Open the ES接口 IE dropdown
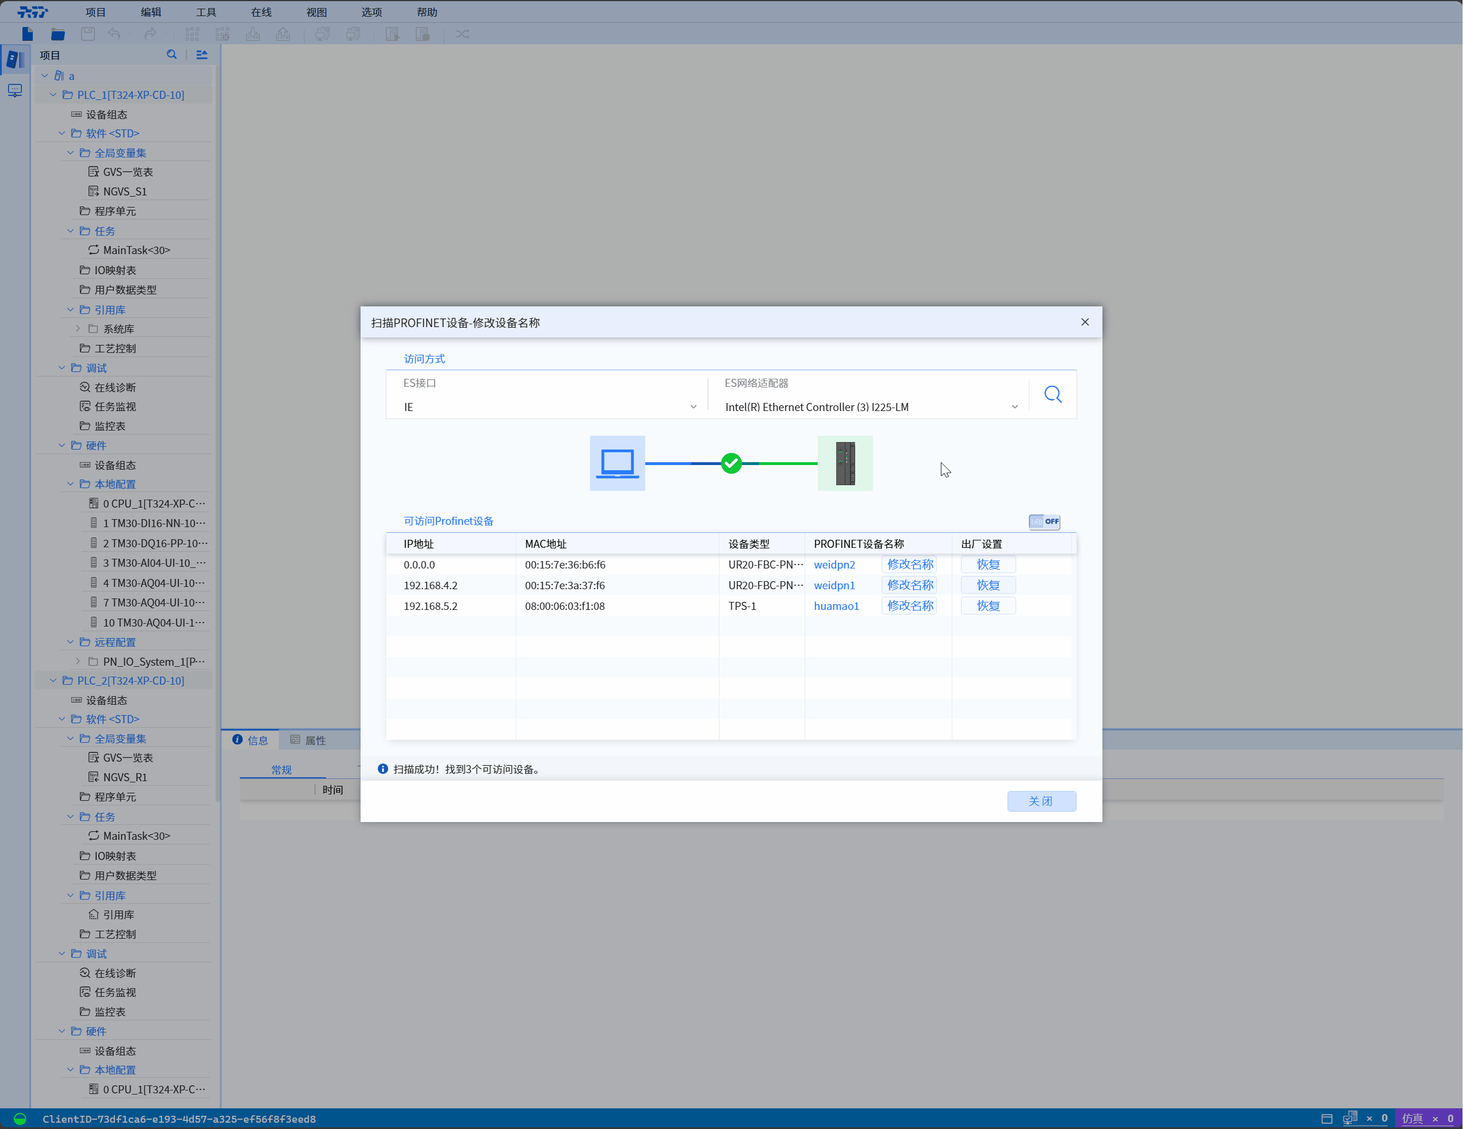 click(694, 407)
